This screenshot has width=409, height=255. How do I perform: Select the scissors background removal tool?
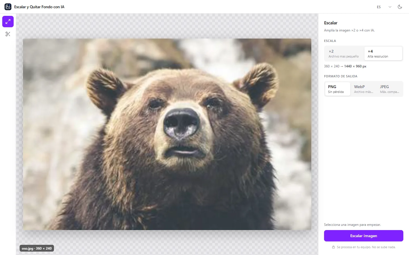[8, 34]
